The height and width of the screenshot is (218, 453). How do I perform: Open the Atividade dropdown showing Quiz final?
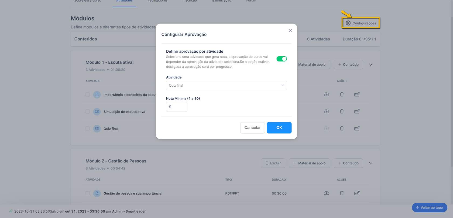tap(226, 86)
